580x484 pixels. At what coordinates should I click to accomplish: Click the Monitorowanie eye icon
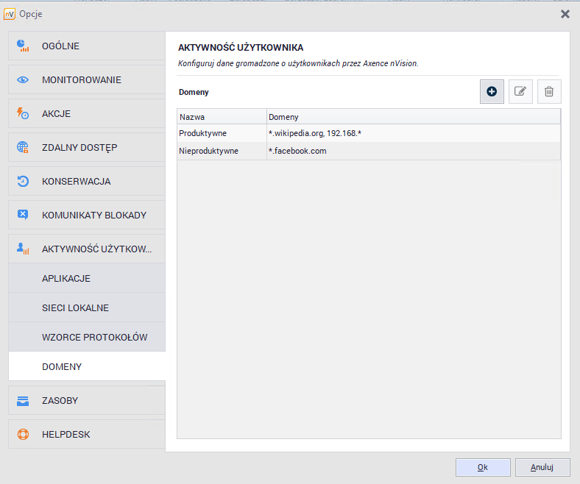coord(23,79)
